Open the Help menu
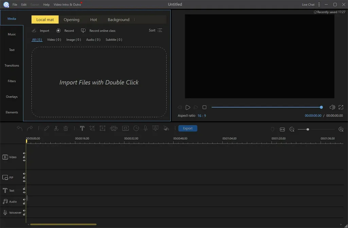Viewport: 348px width, 228px height. click(x=46, y=4)
